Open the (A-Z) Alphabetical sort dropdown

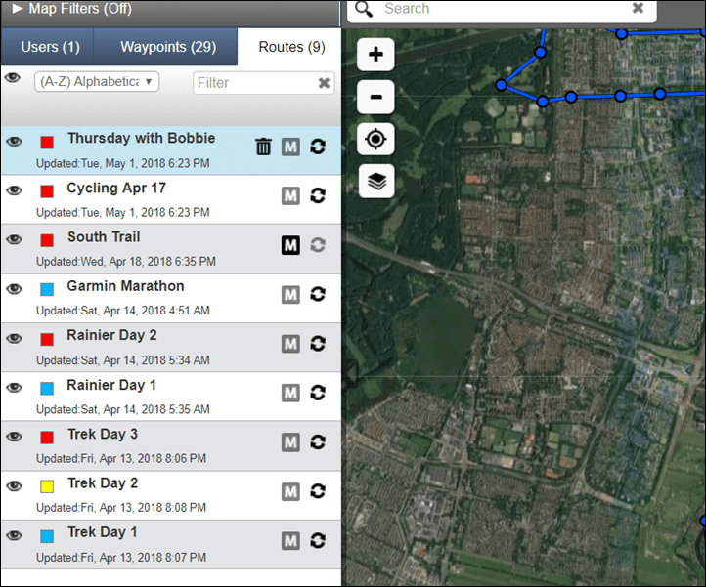[97, 82]
